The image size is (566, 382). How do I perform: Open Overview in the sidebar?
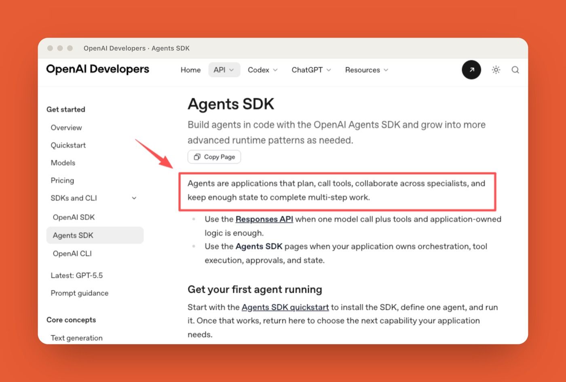point(66,128)
